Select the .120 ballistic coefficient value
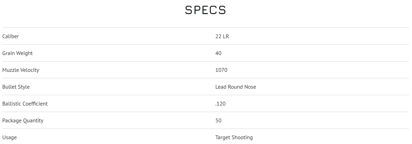 click(x=220, y=104)
